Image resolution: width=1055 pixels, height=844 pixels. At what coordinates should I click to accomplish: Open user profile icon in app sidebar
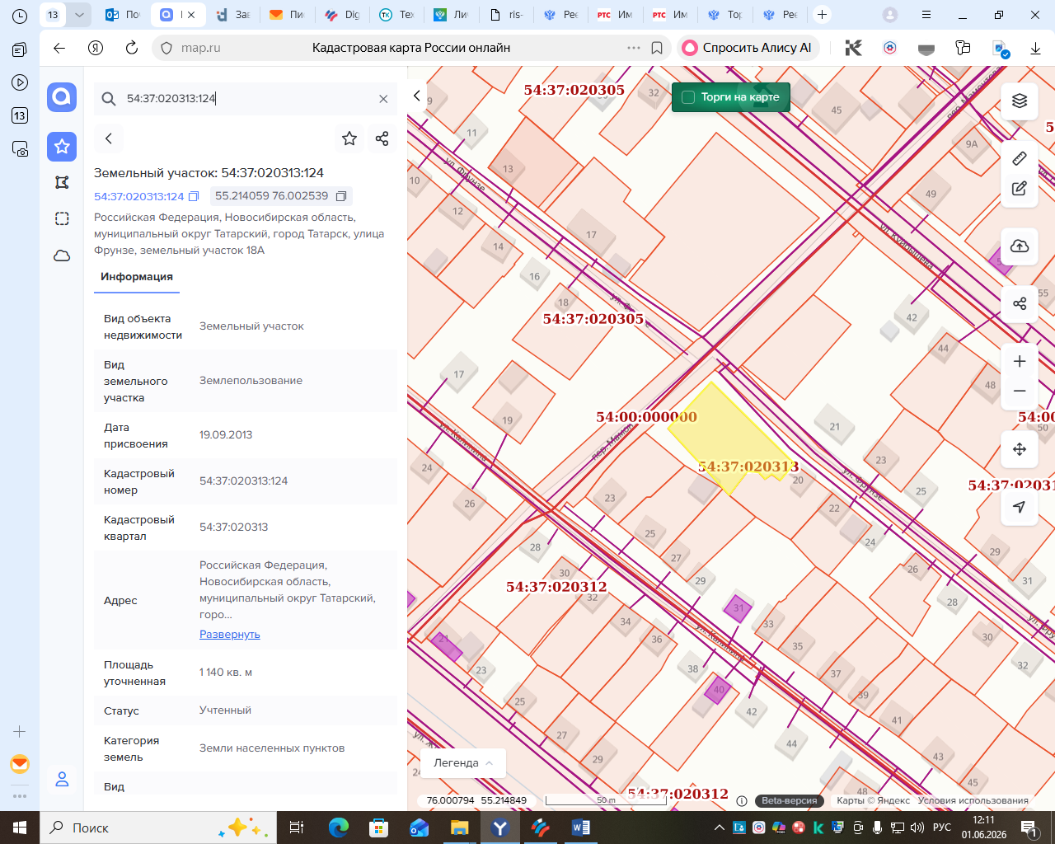pos(62,779)
